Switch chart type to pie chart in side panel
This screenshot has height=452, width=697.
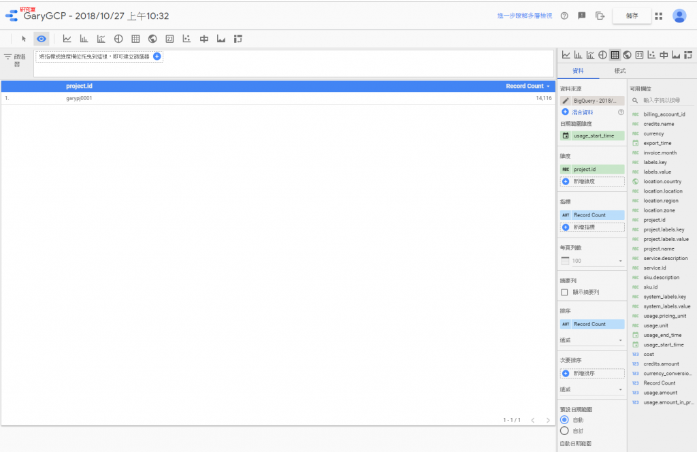602,55
